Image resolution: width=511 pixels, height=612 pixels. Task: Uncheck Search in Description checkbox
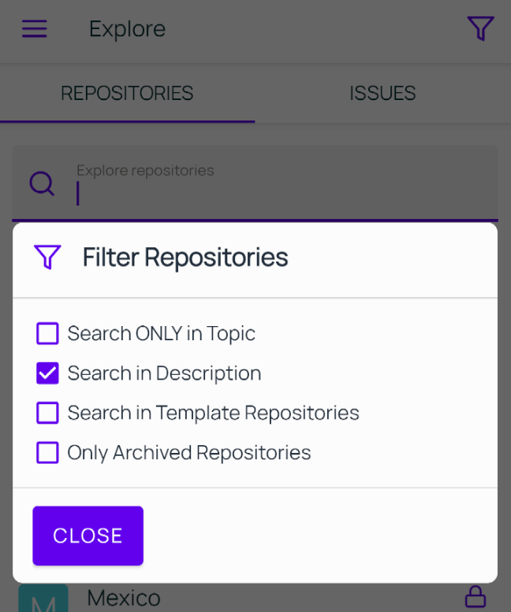47,373
